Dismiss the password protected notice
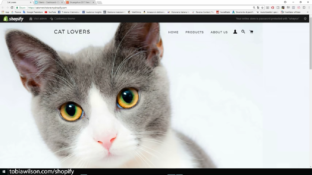312x175 pixels. 305,19
